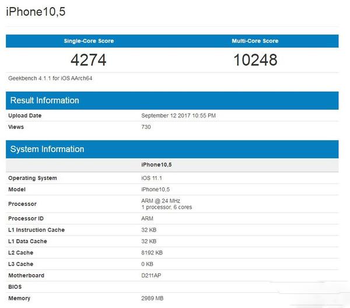Select the Memory label
The height and width of the screenshot is (308, 350).
[x=19, y=298]
